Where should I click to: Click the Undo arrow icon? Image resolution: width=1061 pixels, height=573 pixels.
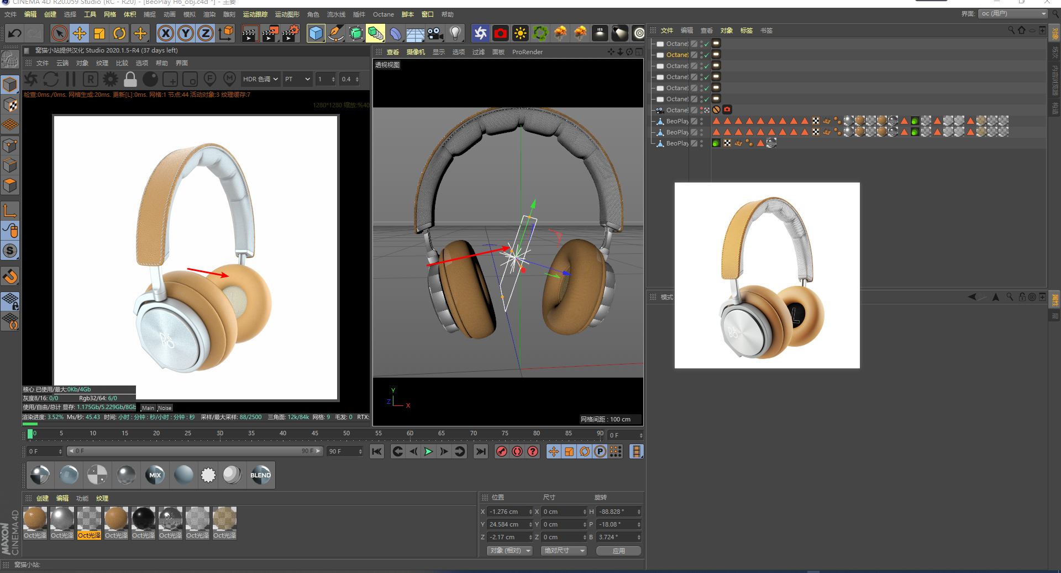(x=15, y=34)
